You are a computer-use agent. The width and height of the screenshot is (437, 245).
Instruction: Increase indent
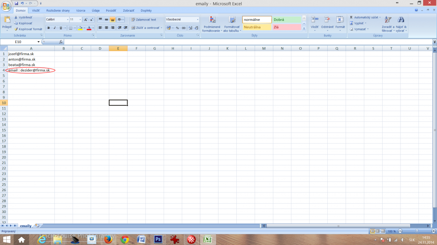[126, 28]
